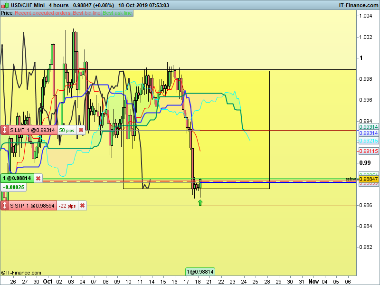
Task: Click the open position label 1 @0.98814
Action: tap(17, 179)
